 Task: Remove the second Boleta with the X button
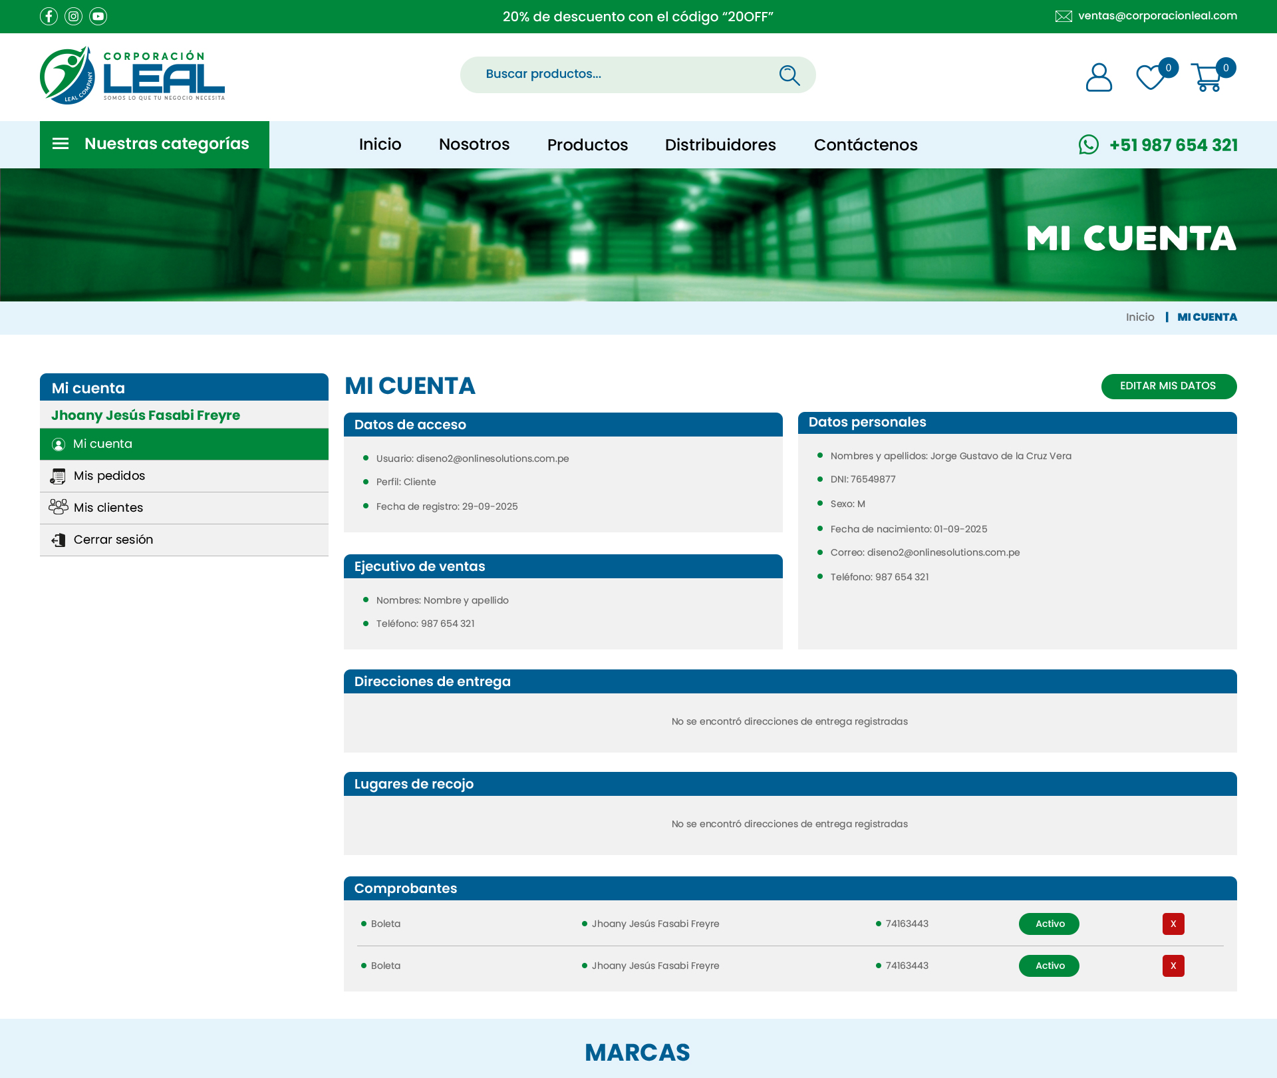click(1173, 966)
